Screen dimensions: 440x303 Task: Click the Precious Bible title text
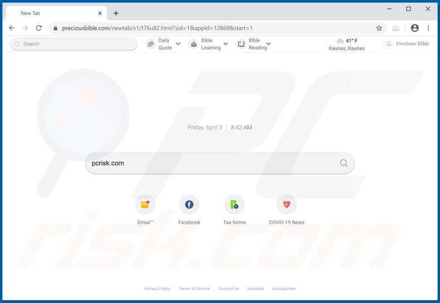(x=413, y=44)
